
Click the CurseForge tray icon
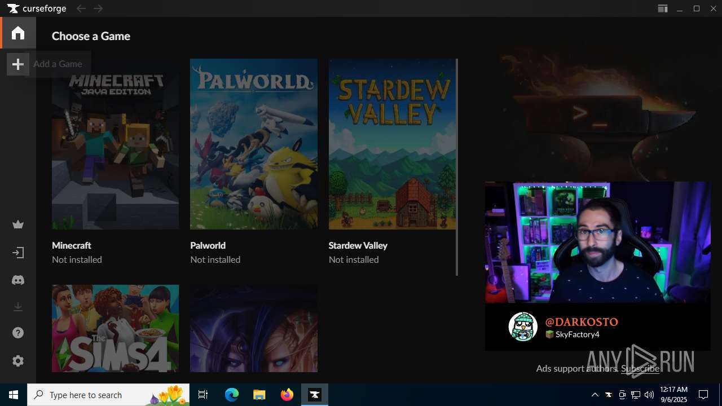[x=609, y=395]
